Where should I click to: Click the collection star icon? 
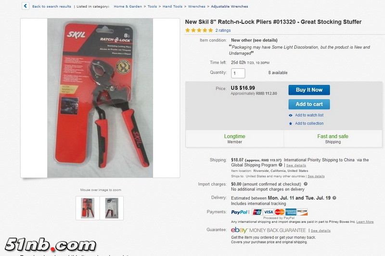pos(291,124)
